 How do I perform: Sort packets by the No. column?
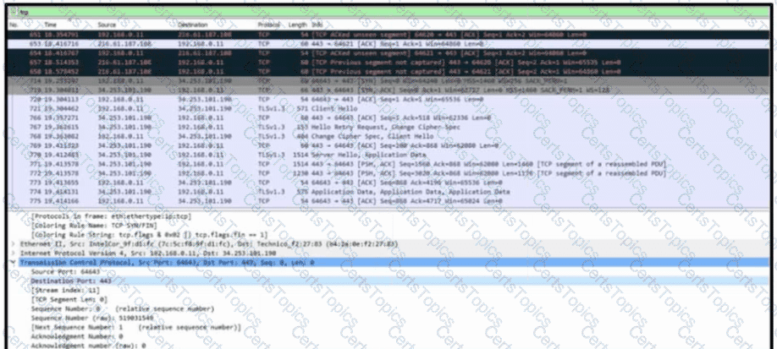click(x=12, y=25)
